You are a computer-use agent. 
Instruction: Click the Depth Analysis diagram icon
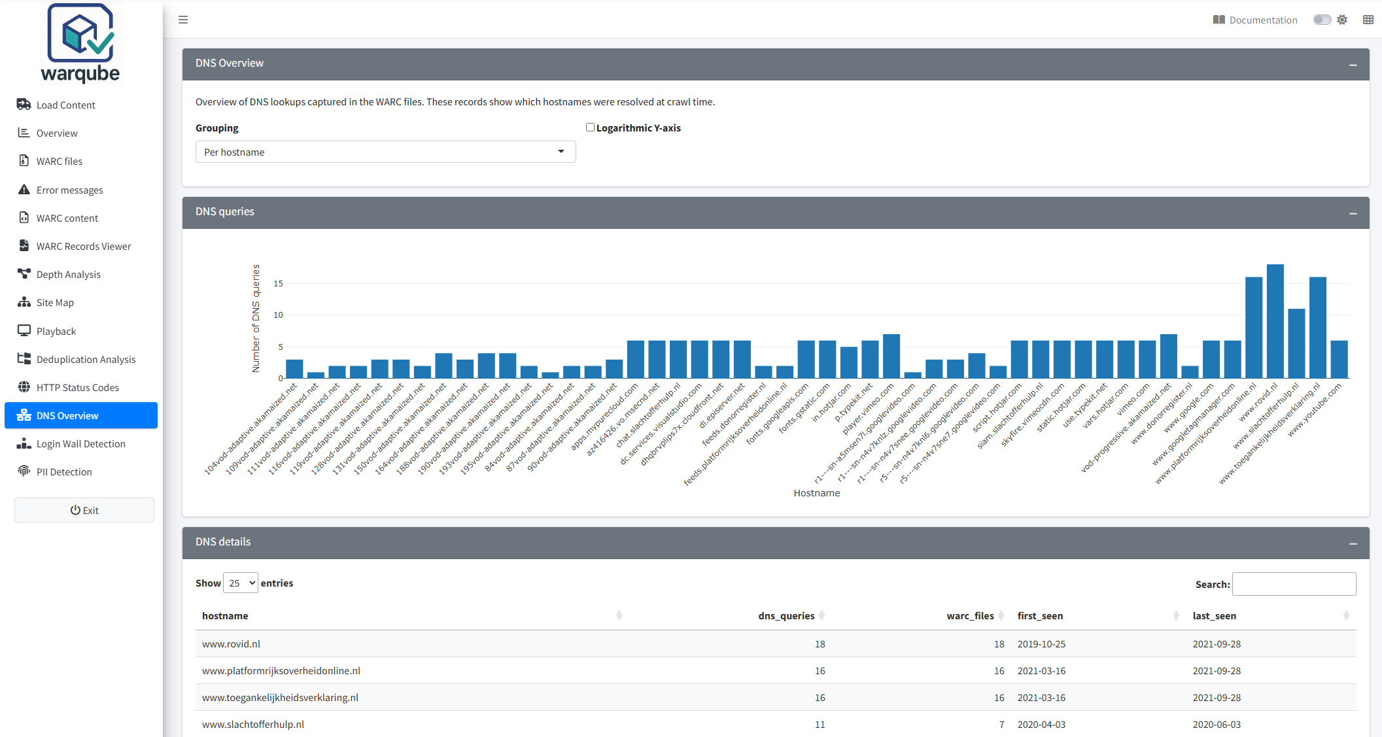click(24, 274)
